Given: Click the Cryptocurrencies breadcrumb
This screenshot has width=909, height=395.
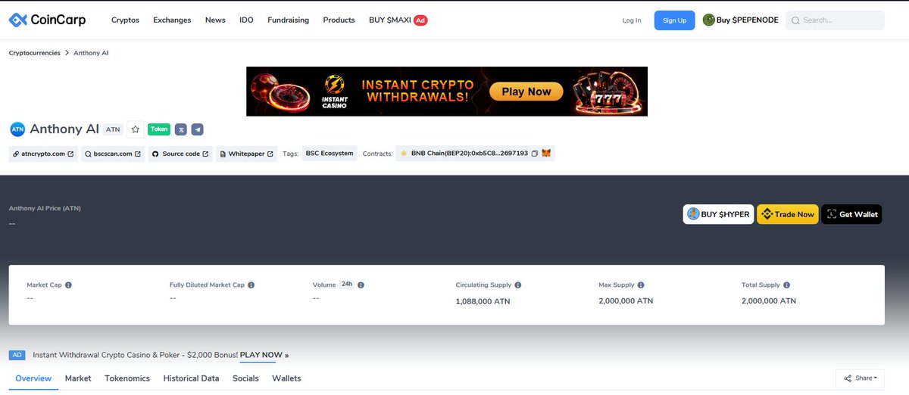Looking at the screenshot, I should [x=35, y=53].
